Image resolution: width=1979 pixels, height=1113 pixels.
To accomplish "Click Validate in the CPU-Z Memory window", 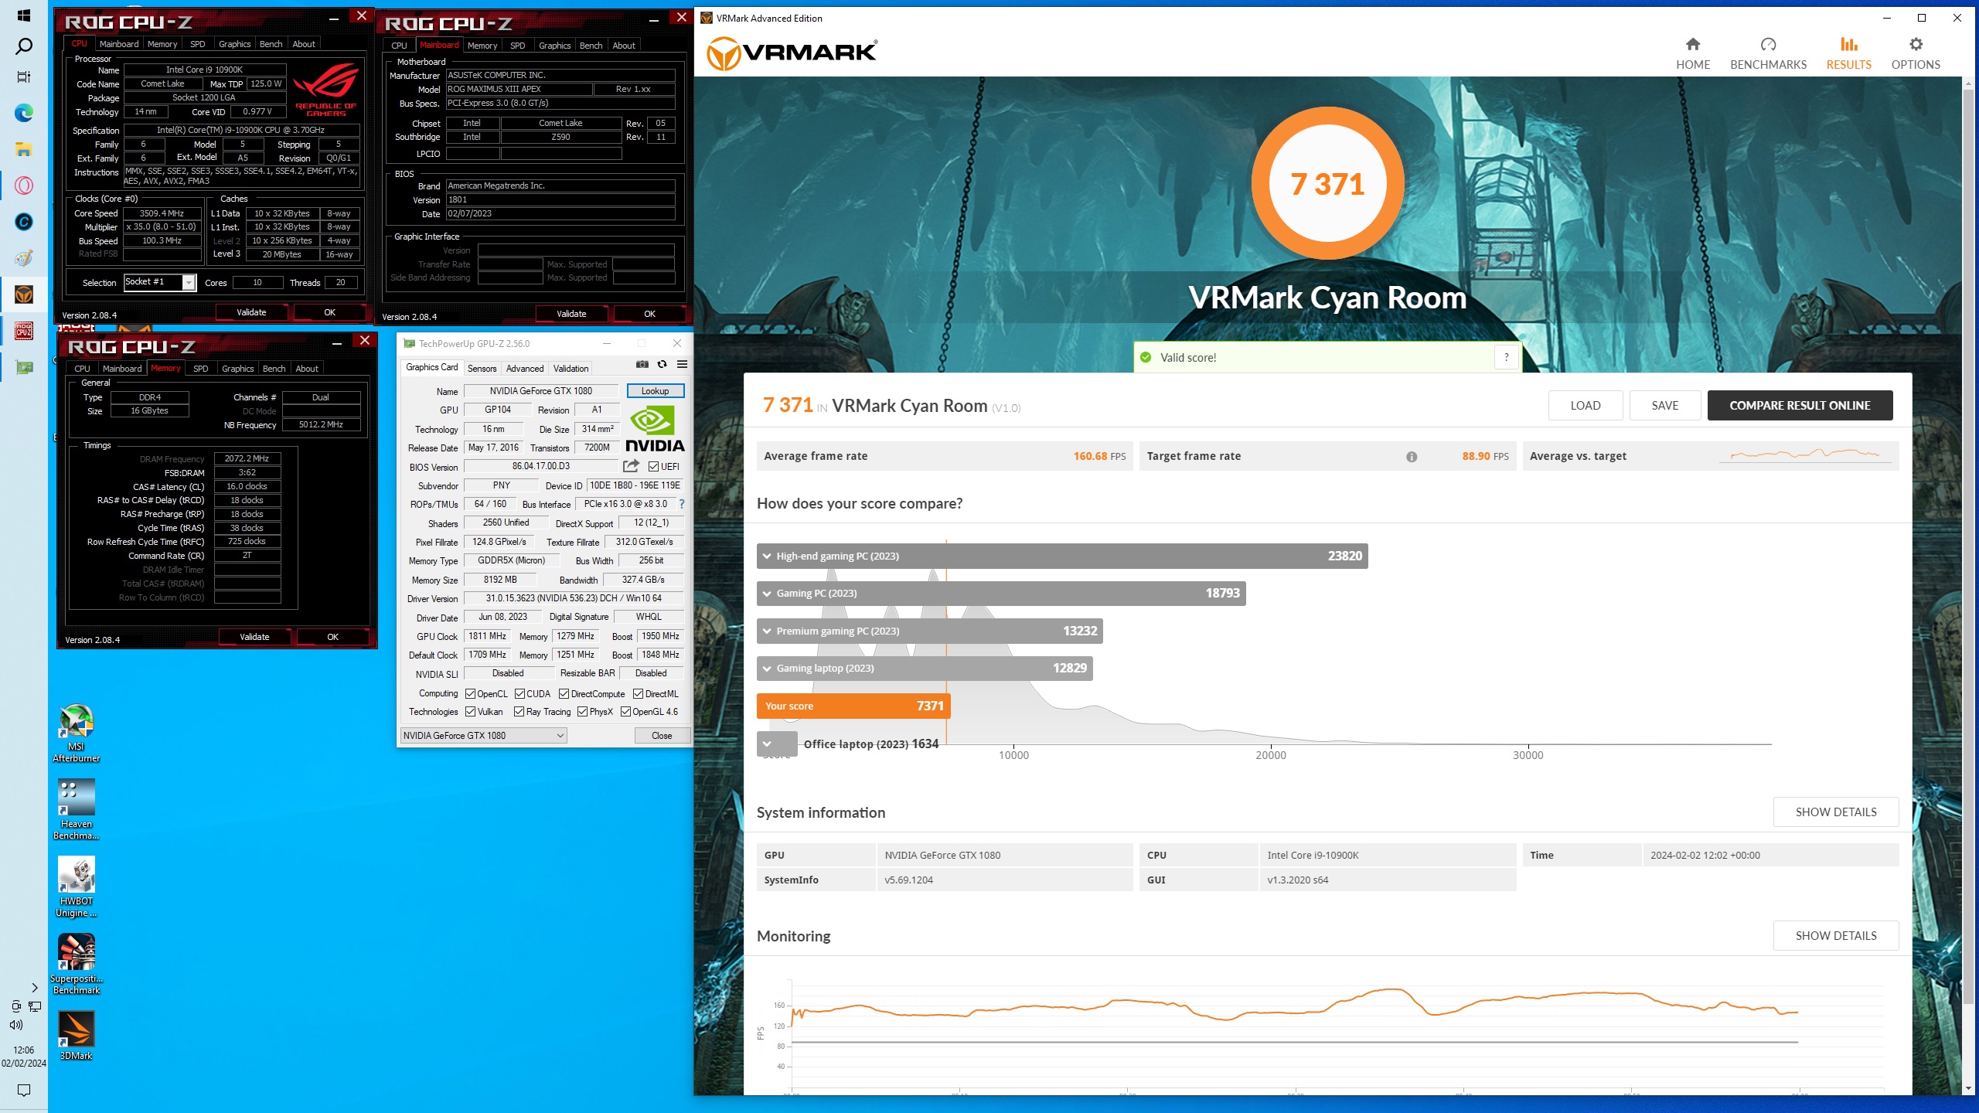I will 254,637.
